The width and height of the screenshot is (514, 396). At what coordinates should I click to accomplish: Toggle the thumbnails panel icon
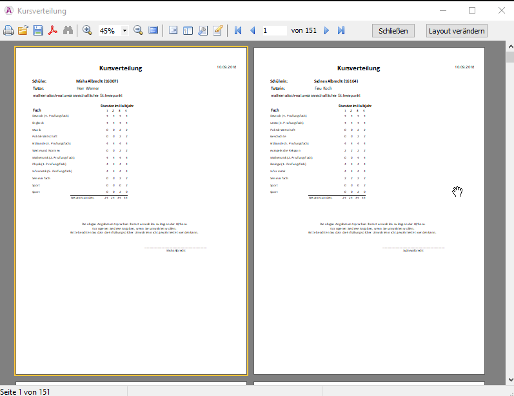tap(188, 30)
